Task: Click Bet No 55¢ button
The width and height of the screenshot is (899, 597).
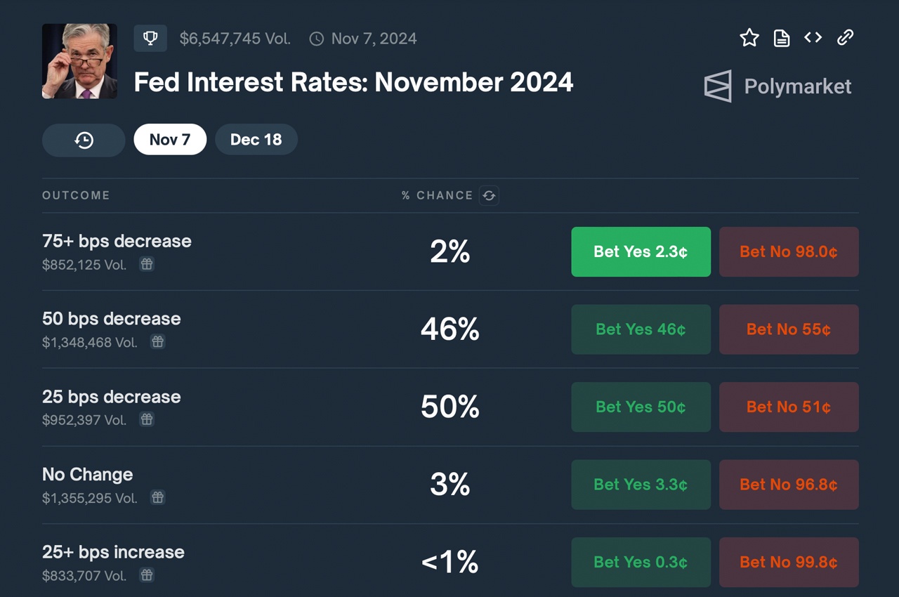Action: pos(788,329)
